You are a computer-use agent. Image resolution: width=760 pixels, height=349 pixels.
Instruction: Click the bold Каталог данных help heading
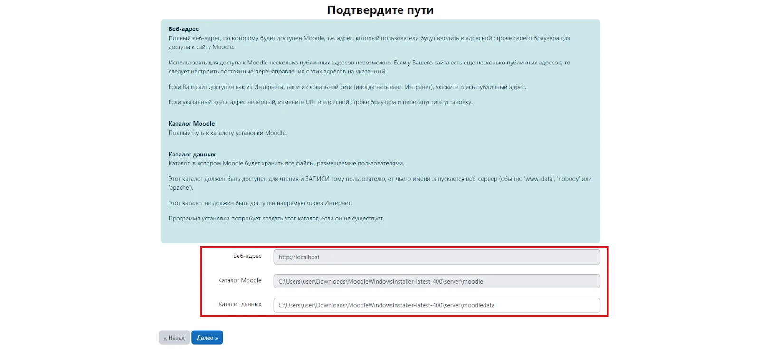(192, 155)
